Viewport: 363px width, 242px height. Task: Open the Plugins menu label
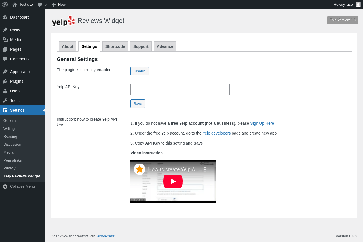tap(17, 81)
